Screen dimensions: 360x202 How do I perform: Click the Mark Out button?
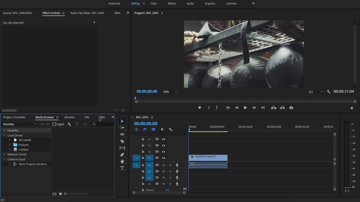coord(217,108)
